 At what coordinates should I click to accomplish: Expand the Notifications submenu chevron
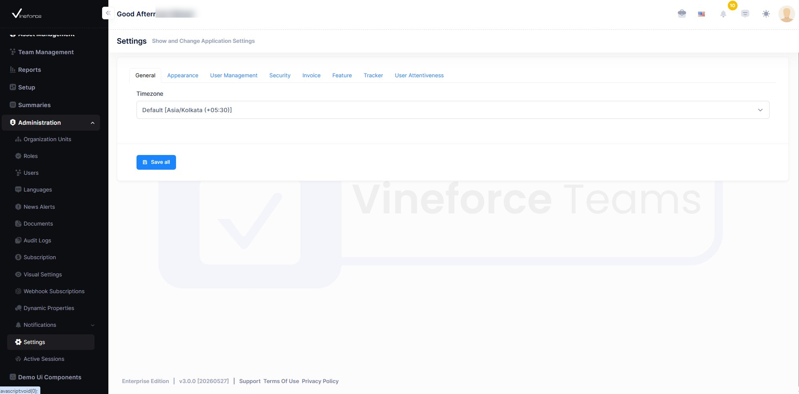click(x=92, y=325)
